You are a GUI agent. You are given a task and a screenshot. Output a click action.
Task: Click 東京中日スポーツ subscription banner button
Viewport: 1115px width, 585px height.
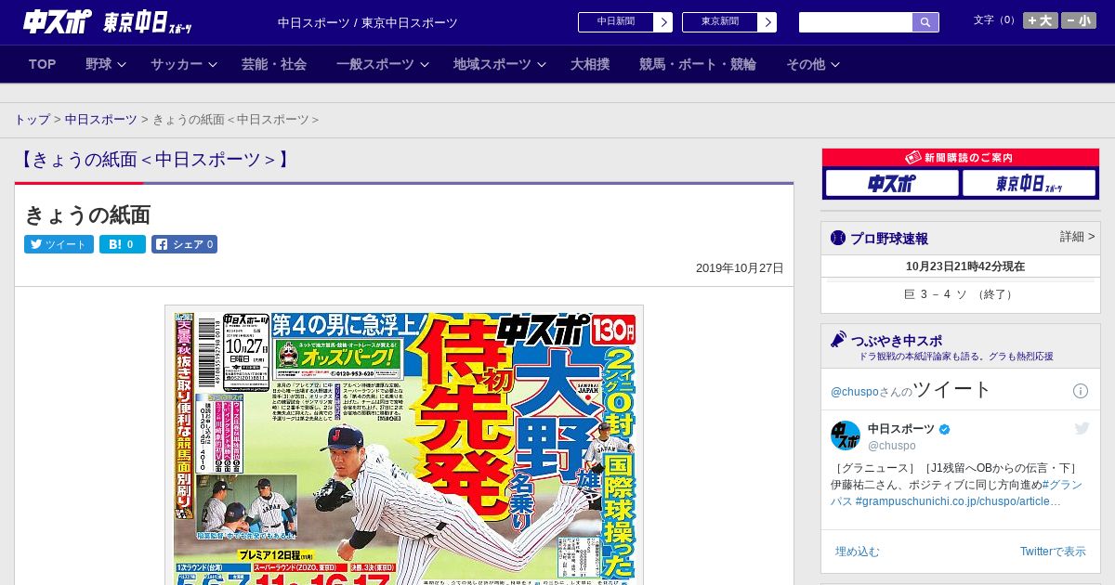pyautogui.click(x=1029, y=183)
